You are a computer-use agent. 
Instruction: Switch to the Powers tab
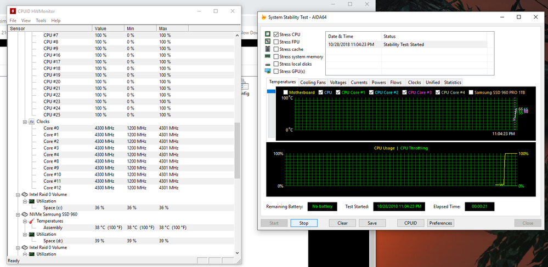point(379,82)
